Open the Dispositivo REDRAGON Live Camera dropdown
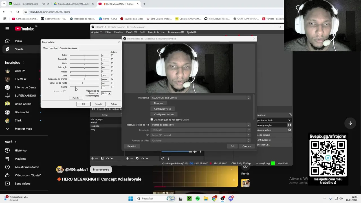This screenshot has width=361, height=203. coord(201,98)
